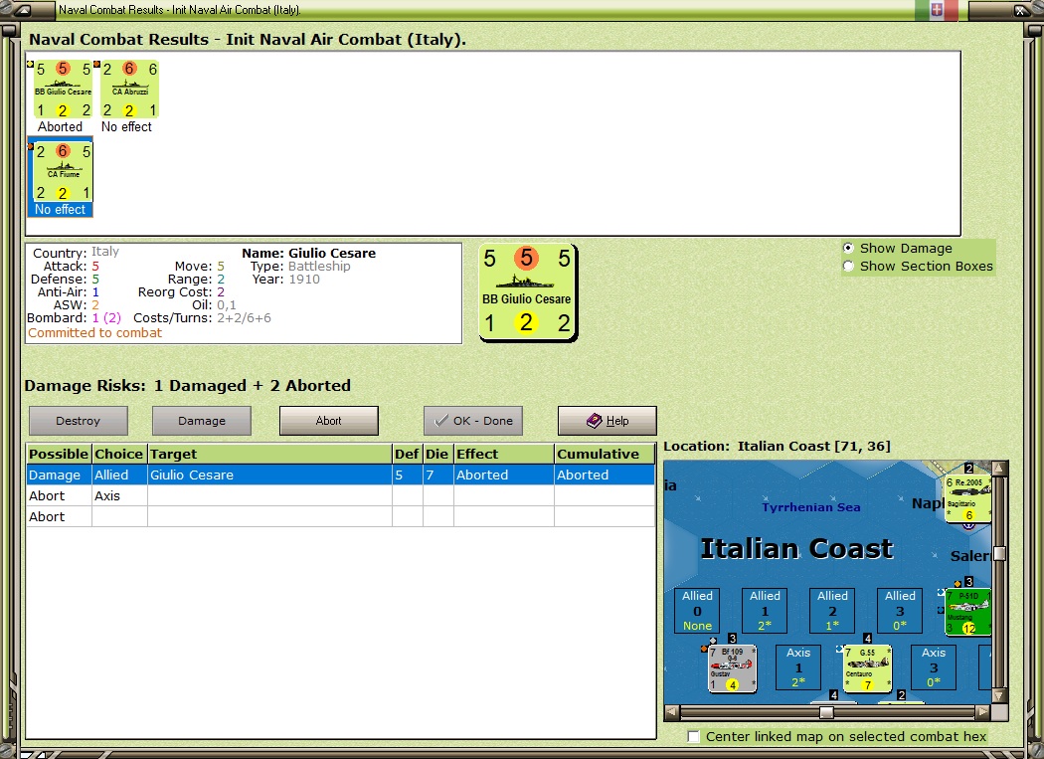Click the Committed to combat status text
The height and width of the screenshot is (759, 1044).
[x=94, y=332]
